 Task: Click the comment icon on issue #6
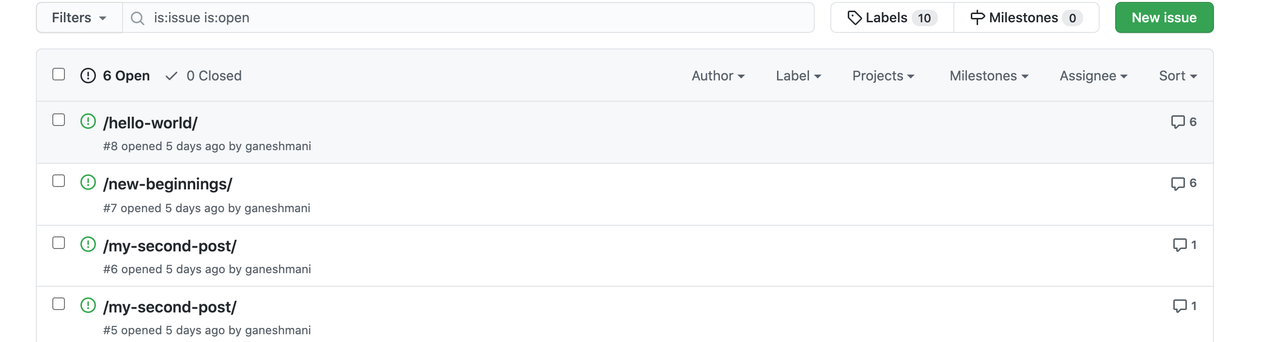point(1180,245)
